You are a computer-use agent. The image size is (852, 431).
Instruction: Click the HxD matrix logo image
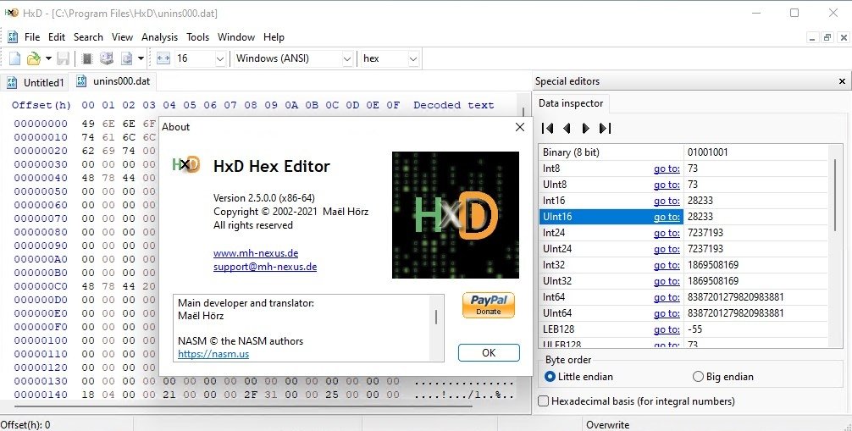(456, 215)
